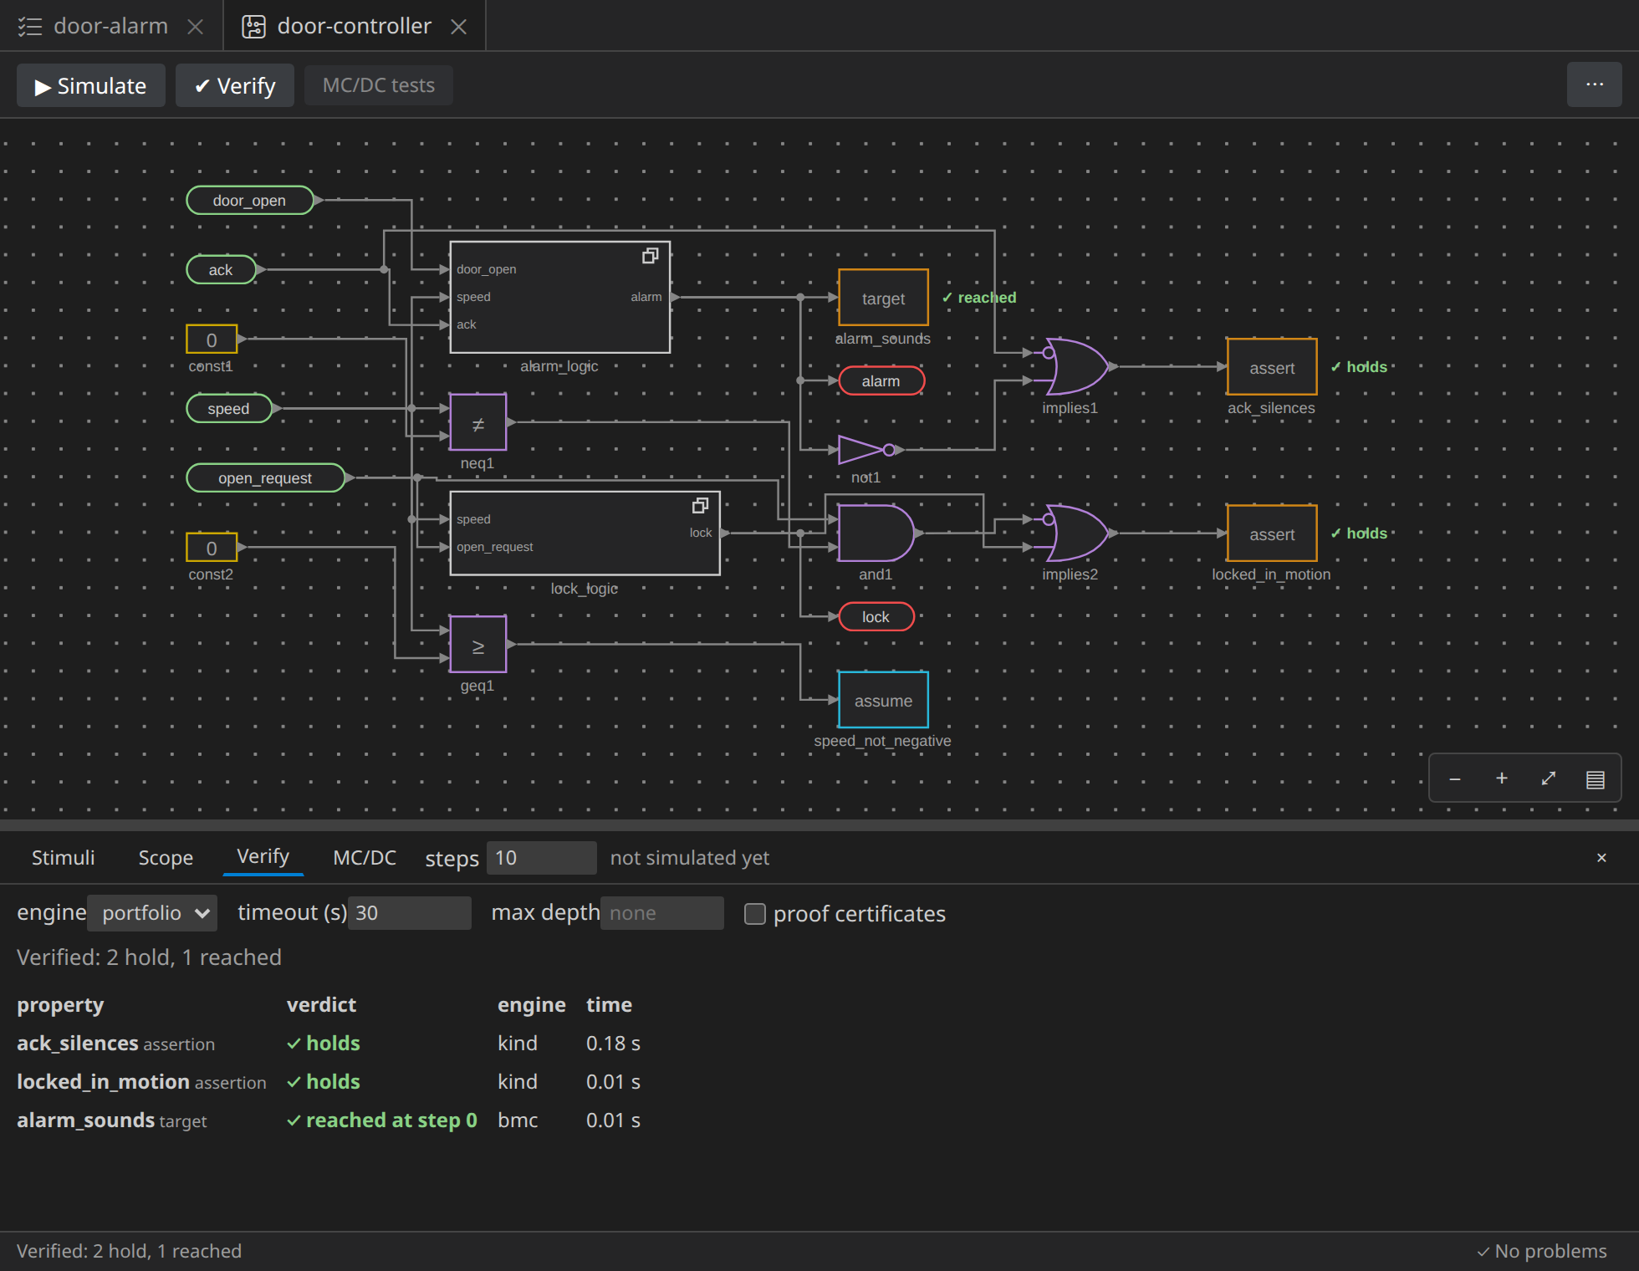Edit the timeout seconds field
The width and height of the screenshot is (1639, 1271).
tap(410, 913)
